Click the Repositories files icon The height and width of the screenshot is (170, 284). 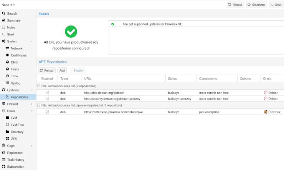[x=7, y=97]
